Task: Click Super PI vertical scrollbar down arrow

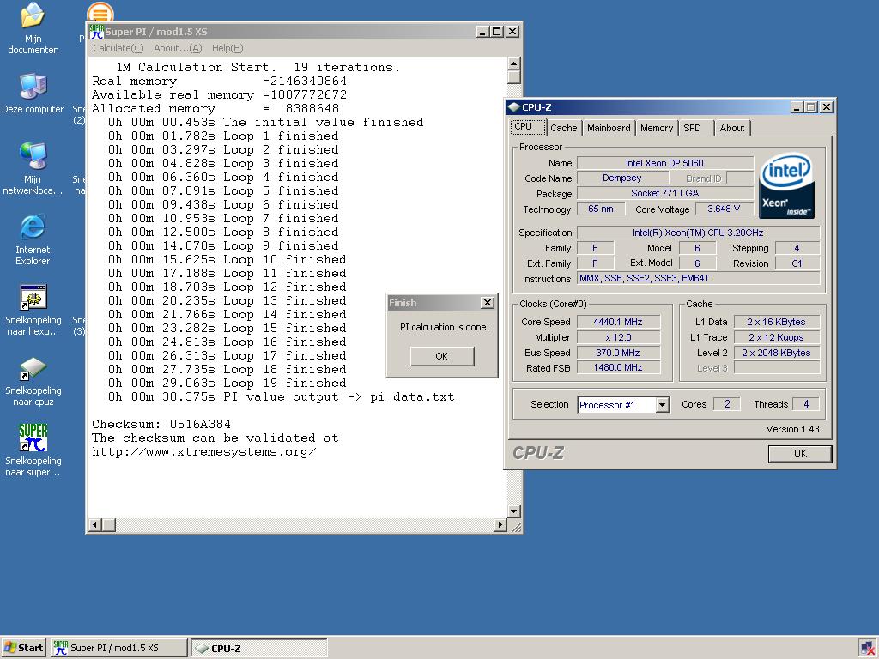Action: 514,511
